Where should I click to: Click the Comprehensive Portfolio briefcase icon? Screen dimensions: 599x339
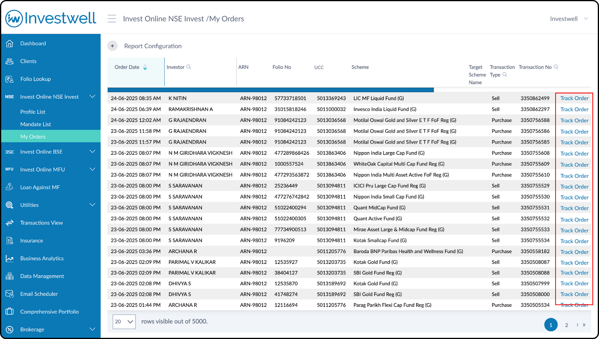[10, 311]
